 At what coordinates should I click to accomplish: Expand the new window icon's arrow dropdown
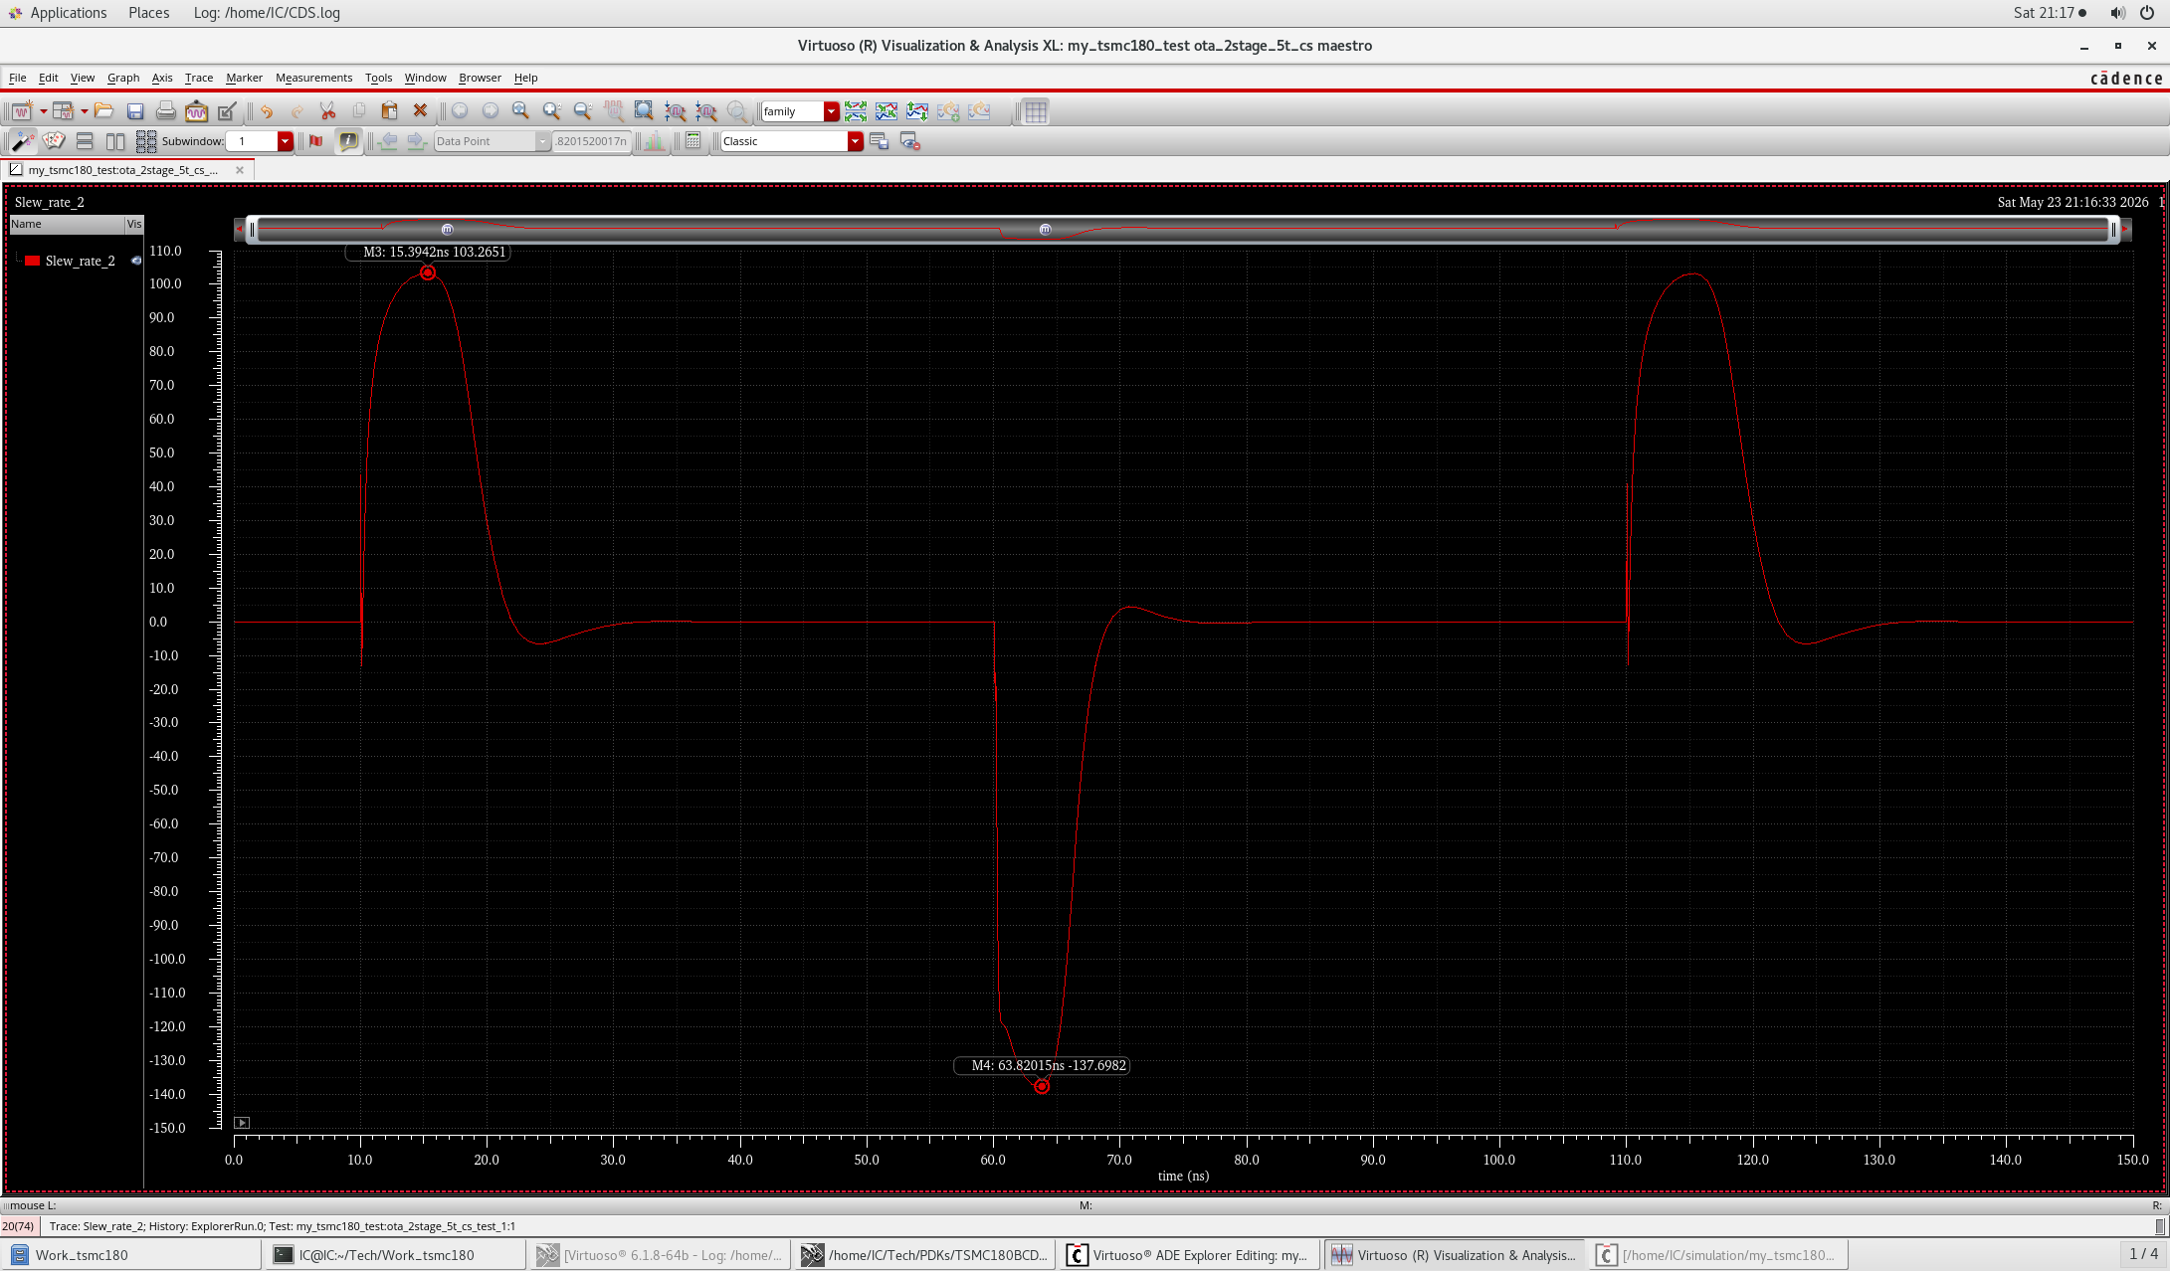43,111
